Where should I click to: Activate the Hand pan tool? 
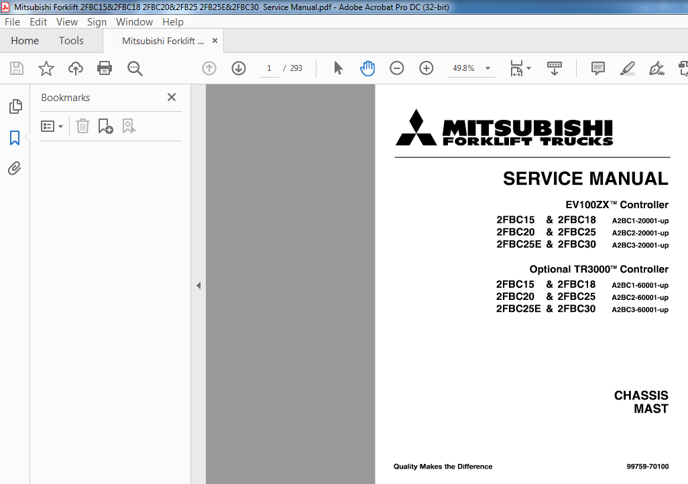367,68
